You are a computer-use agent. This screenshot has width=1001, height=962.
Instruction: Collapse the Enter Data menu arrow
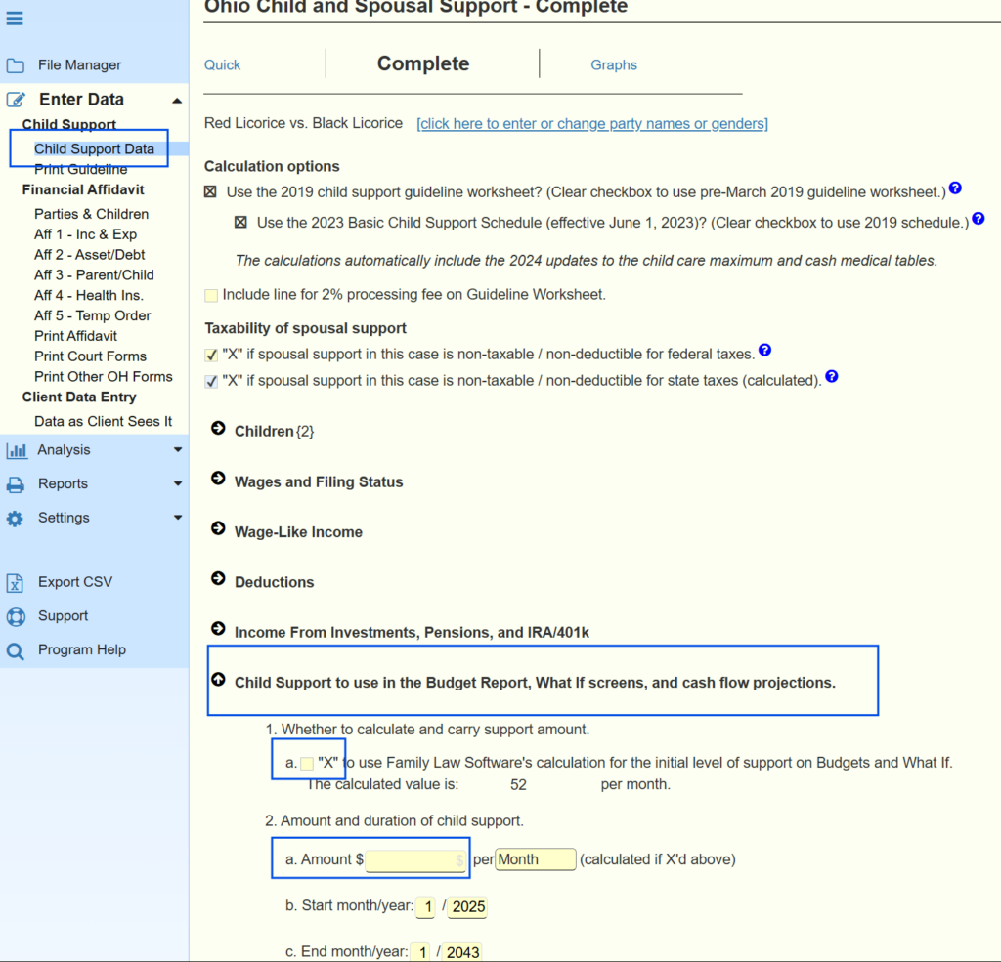[177, 101]
